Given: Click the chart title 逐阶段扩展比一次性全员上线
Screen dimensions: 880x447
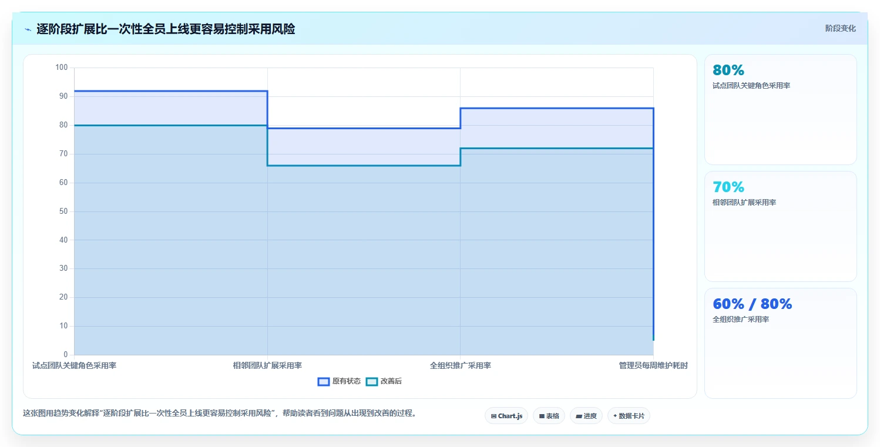Looking at the screenshot, I should click(x=166, y=29).
